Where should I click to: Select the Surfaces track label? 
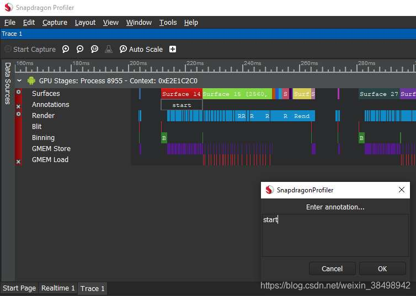[46, 93]
